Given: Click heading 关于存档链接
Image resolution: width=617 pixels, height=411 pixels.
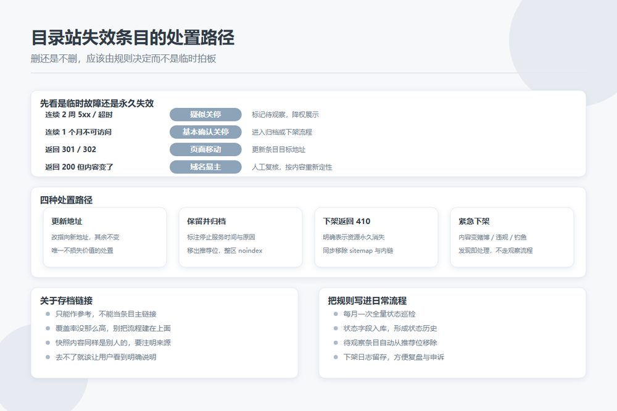Looking at the screenshot, I should pos(66,301).
